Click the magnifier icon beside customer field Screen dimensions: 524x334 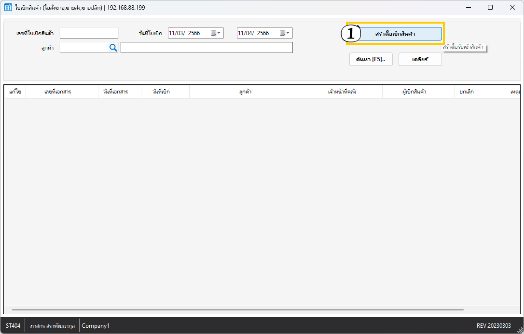[x=113, y=48]
